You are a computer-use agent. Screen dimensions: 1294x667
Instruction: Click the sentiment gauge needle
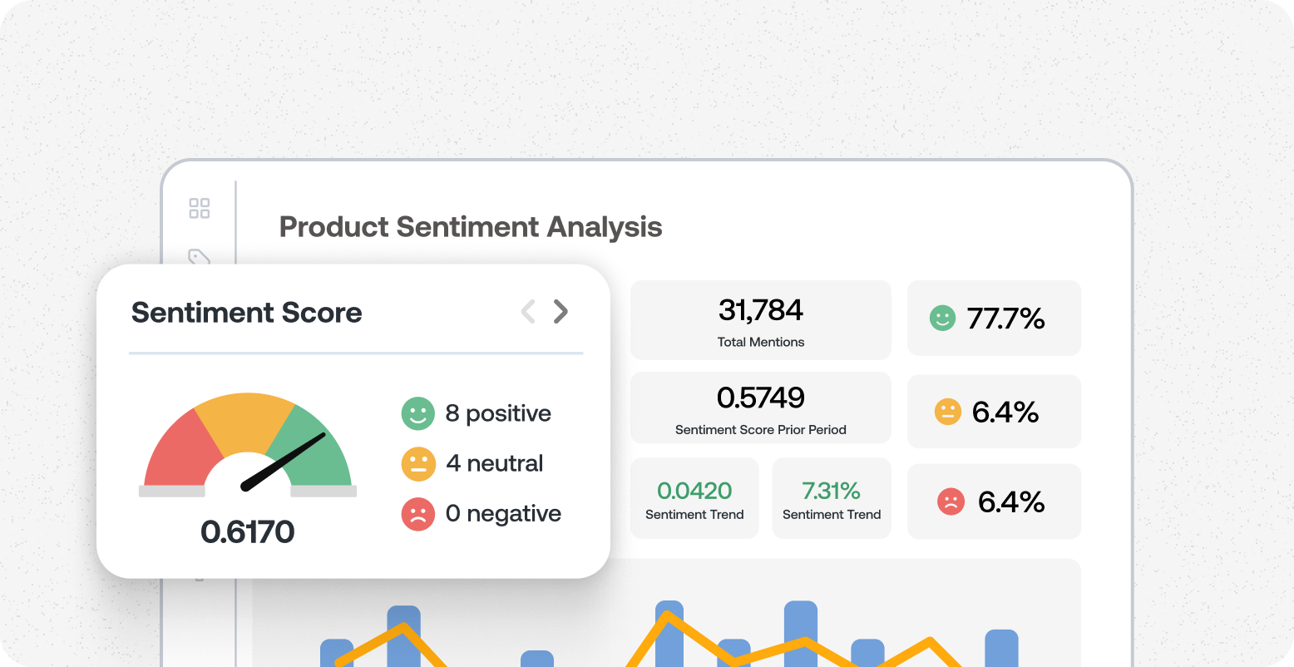tap(283, 462)
